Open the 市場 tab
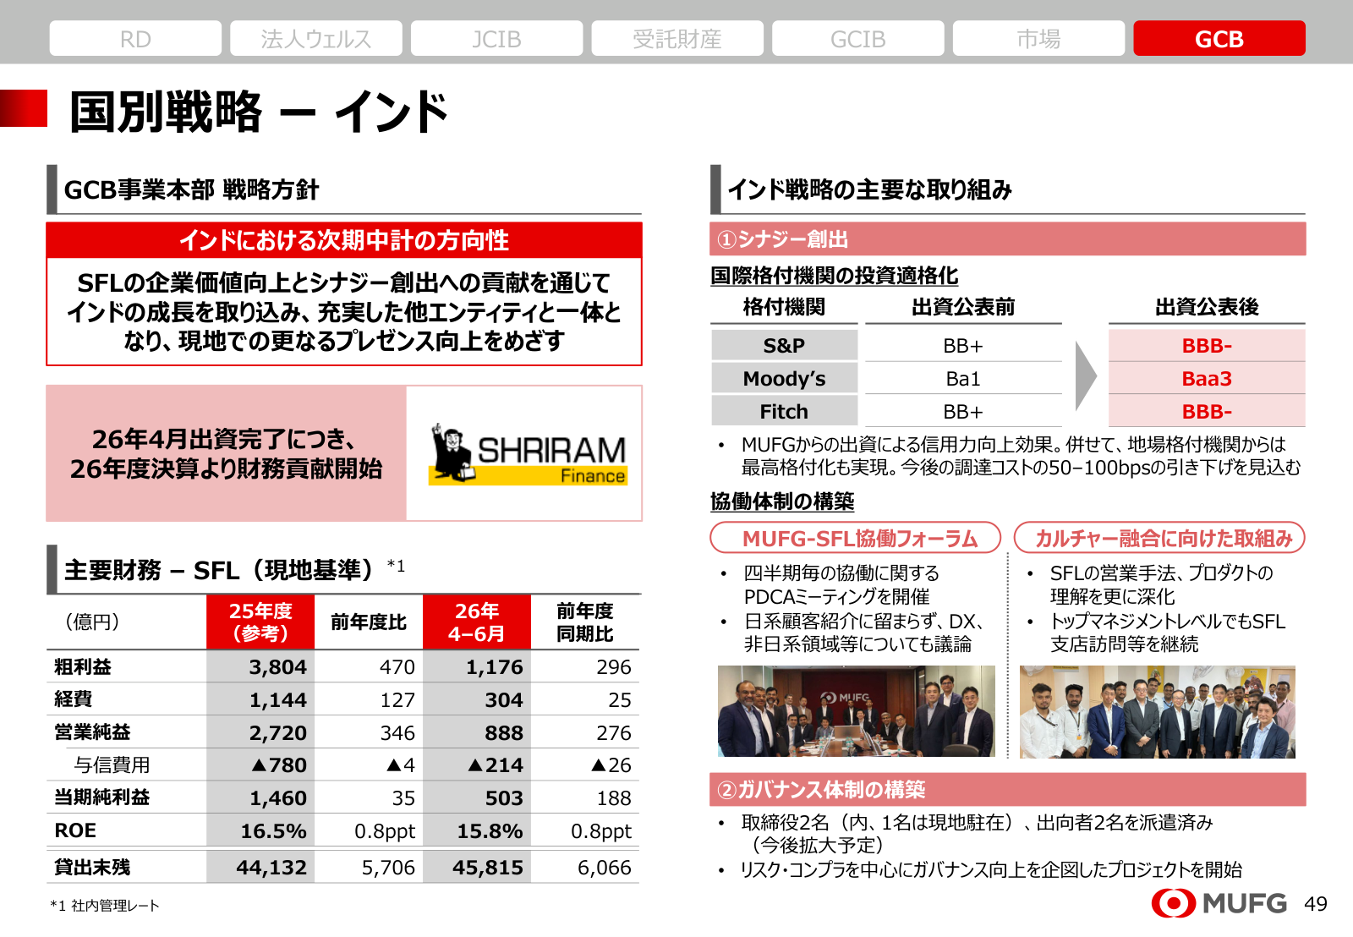 coord(1039,38)
